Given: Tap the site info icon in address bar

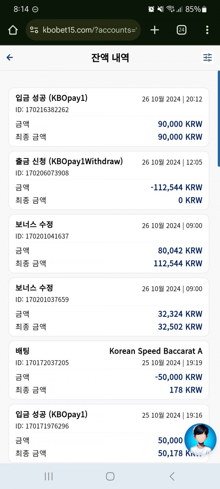Looking at the screenshot, I should (x=34, y=30).
